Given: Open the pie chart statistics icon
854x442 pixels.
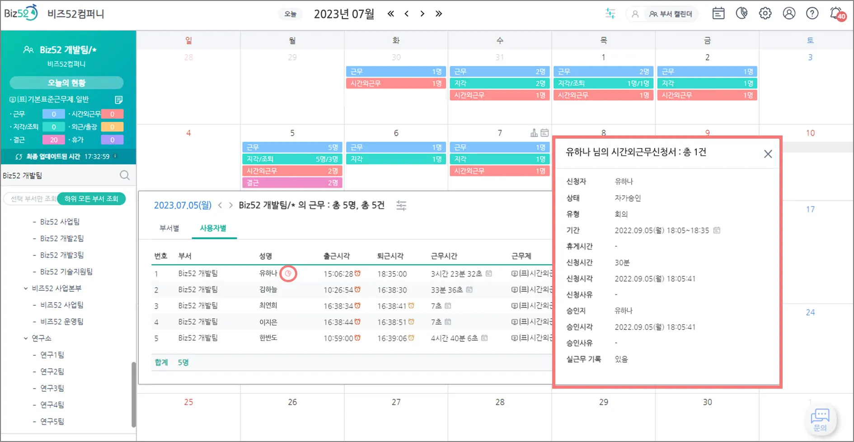Looking at the screenshot, I should click(741, 14).
